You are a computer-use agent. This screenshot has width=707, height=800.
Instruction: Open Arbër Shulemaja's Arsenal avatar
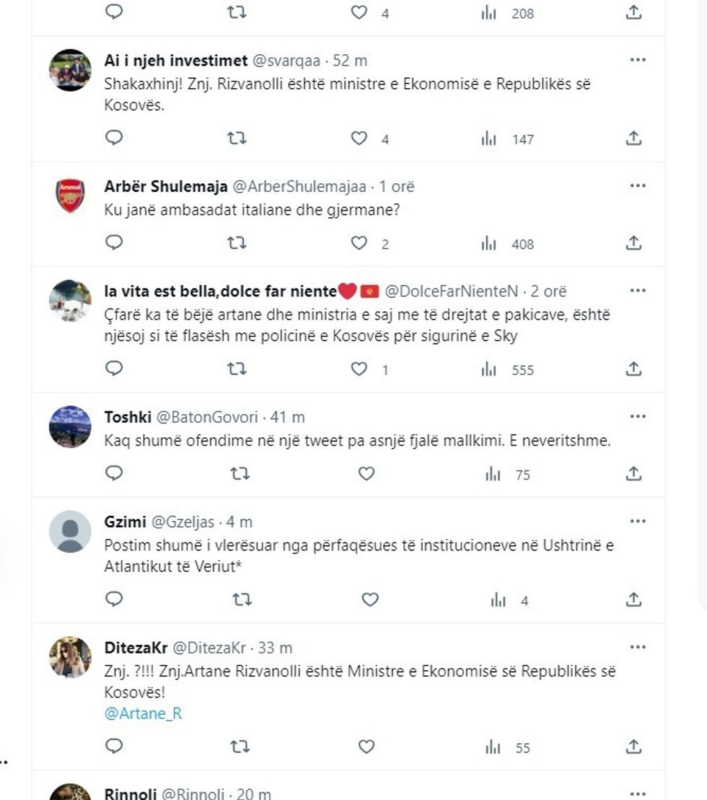[x=70, y=196]
